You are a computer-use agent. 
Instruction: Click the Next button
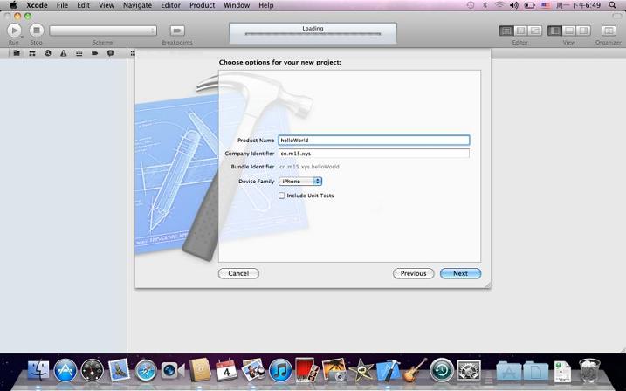[x=460, y=273]
